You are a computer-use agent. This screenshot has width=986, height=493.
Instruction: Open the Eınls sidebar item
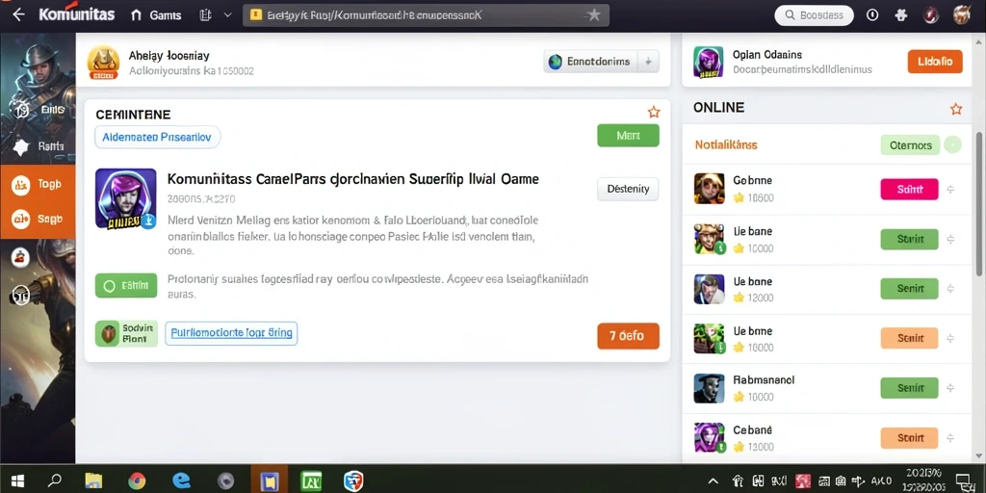click(x=38, y=110)
